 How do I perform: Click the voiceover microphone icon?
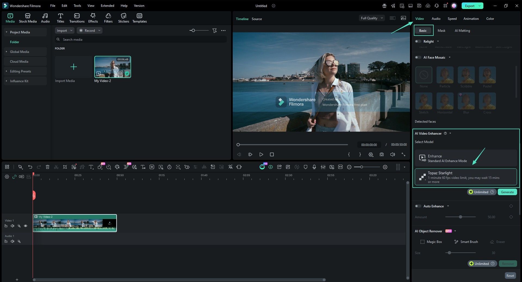coord(314,167)
